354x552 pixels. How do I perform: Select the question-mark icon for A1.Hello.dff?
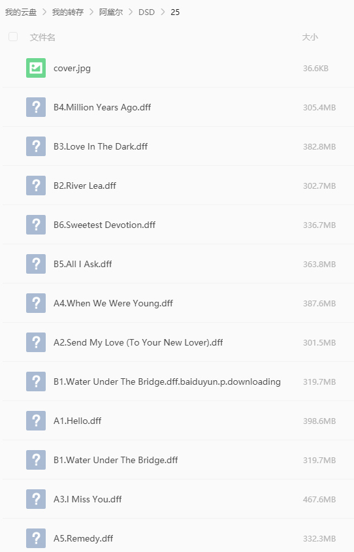point(36,421)
